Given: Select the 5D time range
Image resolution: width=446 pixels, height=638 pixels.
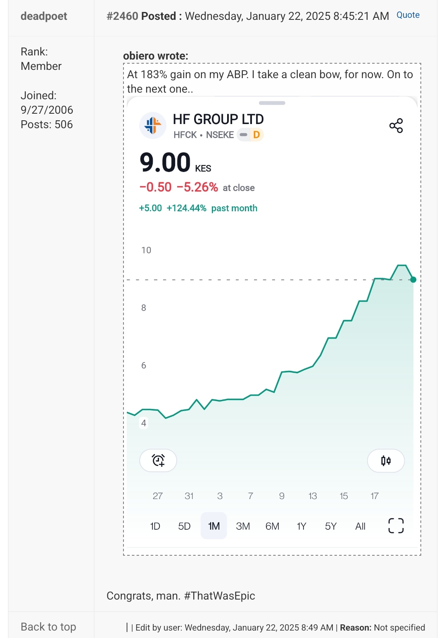Looking at the screenshot, I should coord(184,526).
